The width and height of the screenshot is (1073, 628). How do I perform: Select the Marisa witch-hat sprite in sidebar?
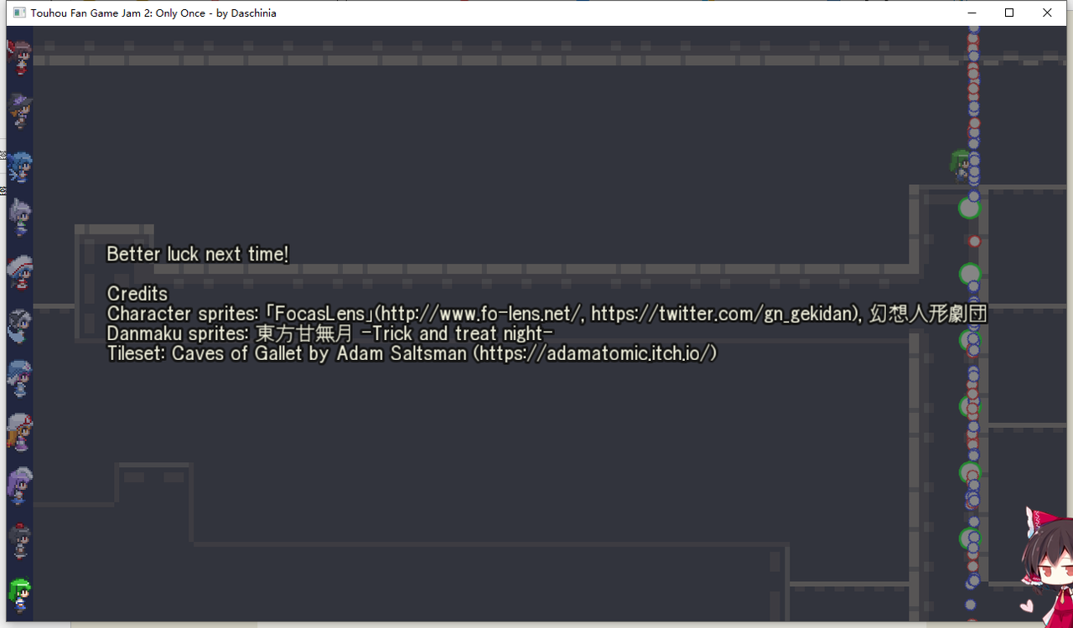(x=19, y=111)
